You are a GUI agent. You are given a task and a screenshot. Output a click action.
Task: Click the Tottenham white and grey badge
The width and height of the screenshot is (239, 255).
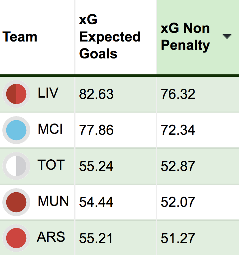pos(16,166)
